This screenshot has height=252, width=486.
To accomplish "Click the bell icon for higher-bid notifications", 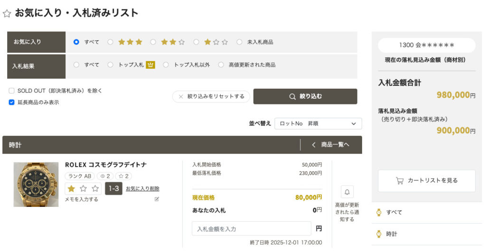I will click(x=347, y=192).
